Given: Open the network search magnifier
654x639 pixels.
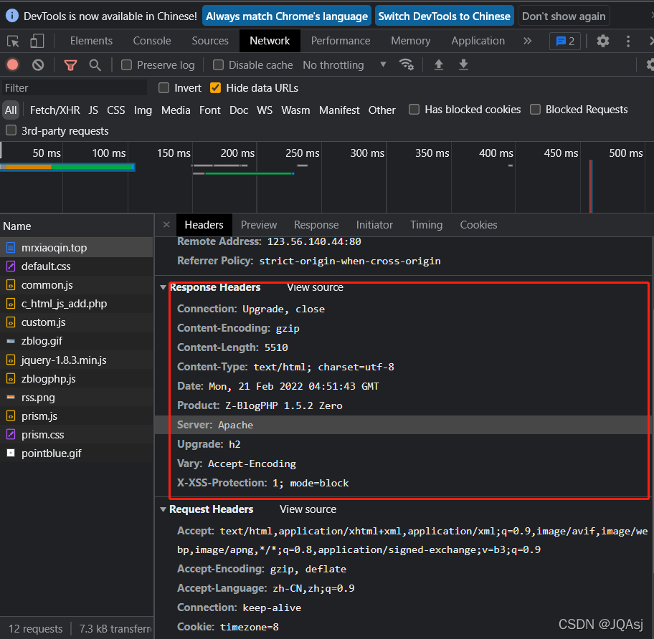Looking at the screenshot, I should point(95,64).
